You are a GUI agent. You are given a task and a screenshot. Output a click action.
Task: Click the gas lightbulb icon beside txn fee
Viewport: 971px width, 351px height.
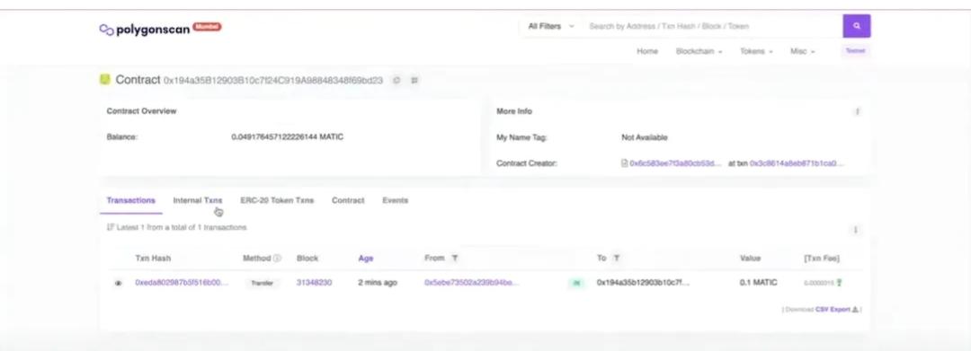click(x=839, y=283)
